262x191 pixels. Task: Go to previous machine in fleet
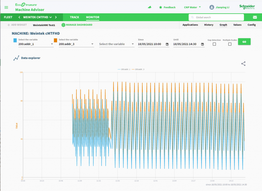(19, 17)
